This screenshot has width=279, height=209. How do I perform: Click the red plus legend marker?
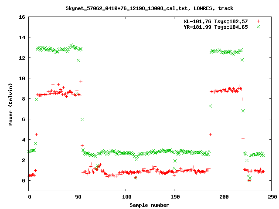pyautogui.click(x=258, y=21)
